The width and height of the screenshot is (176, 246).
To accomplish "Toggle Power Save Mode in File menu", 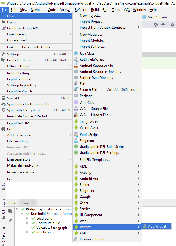I will click(21, 172).
